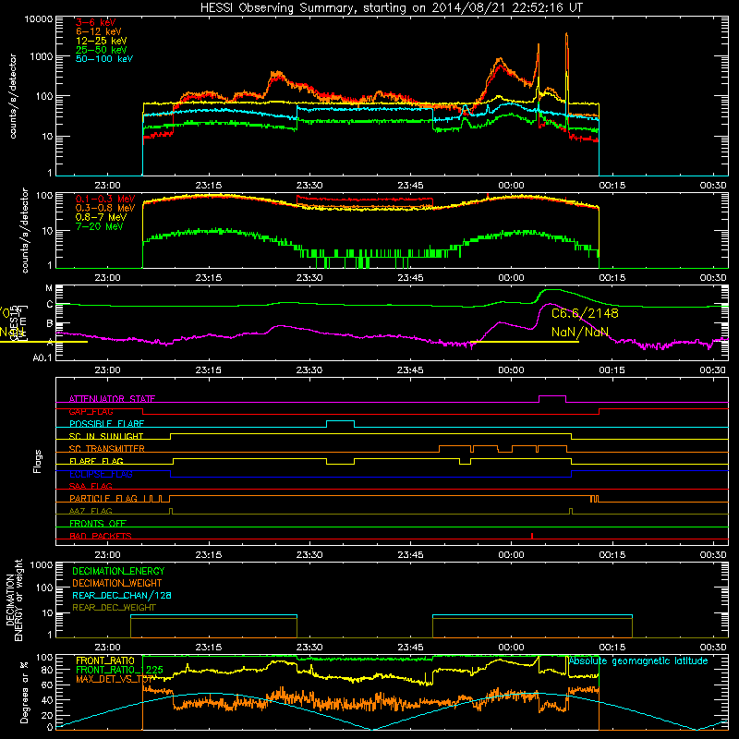739x739 pixels.
Task: Select the 25-50 keV legend label
Action: point(102,50)
